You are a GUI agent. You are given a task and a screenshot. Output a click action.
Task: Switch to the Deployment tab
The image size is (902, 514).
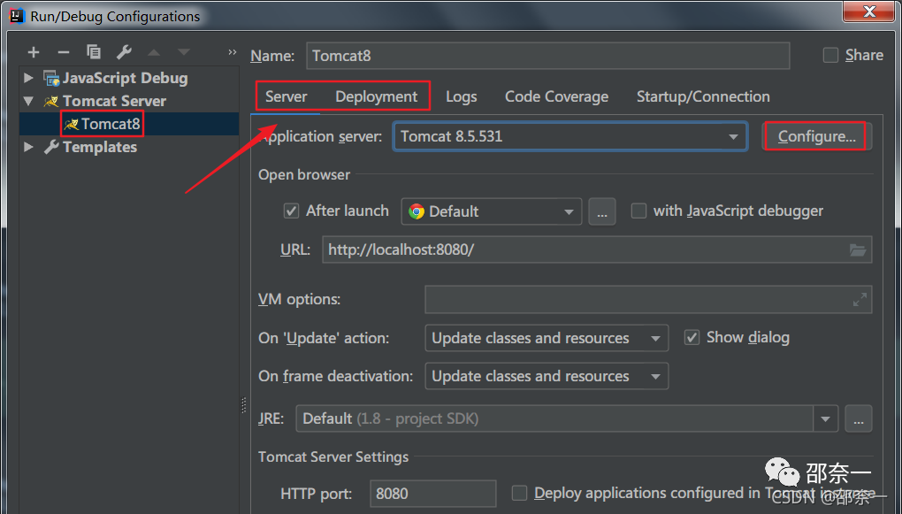[376, 96]
